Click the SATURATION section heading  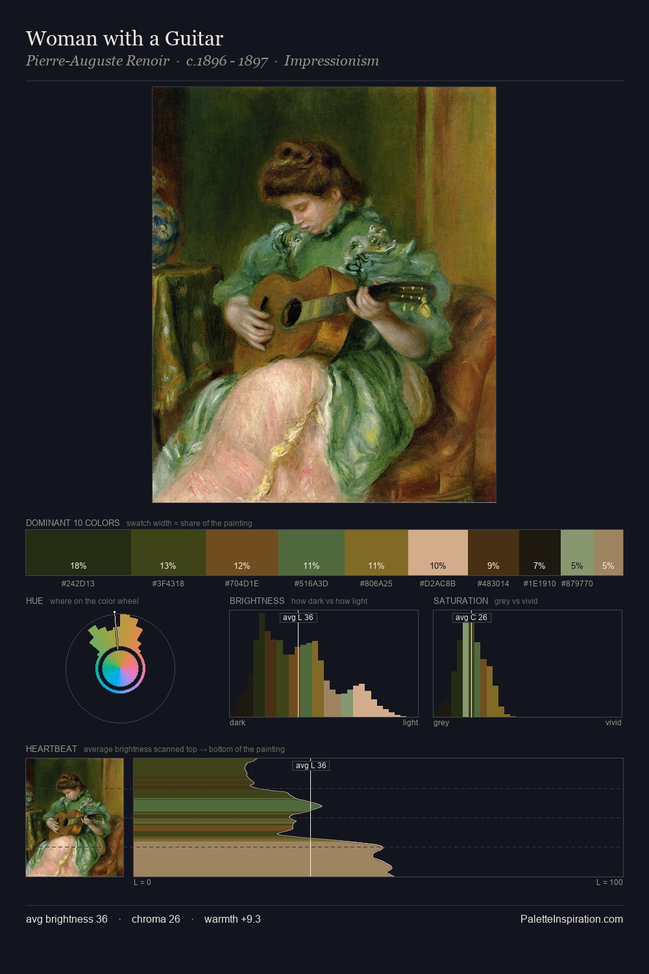[461, 601]
